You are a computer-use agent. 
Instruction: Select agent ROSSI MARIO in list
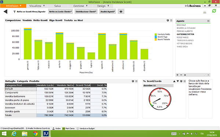point(183,37)
